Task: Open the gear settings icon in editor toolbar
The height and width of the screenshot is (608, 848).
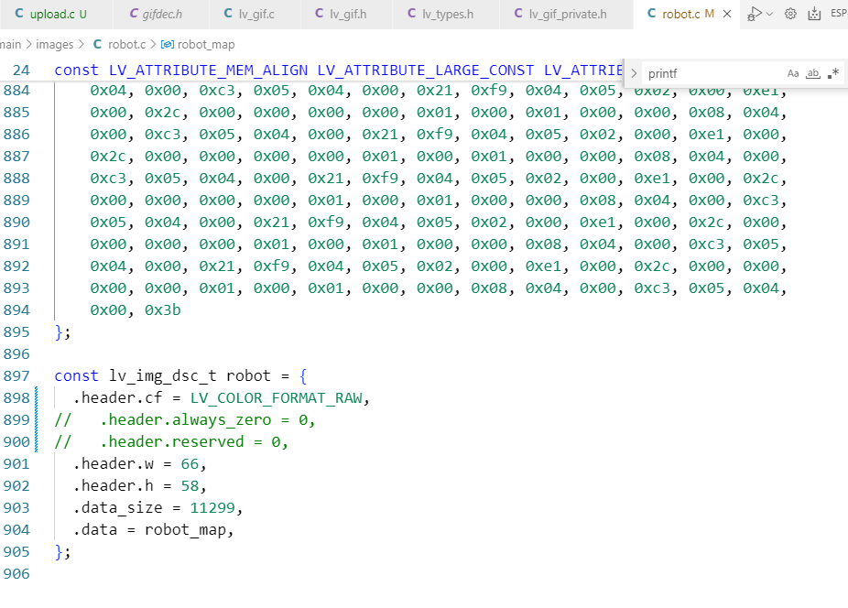Action: pos(790,14)
